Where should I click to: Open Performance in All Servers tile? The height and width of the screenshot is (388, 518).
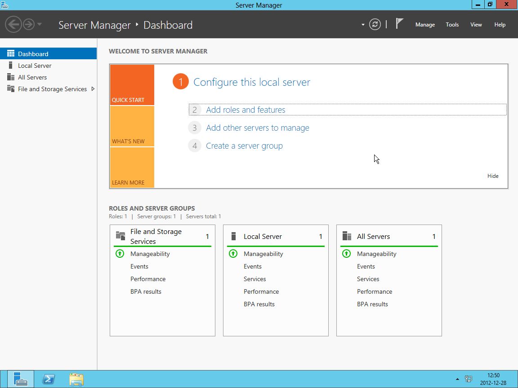click(x=374, y=291)
